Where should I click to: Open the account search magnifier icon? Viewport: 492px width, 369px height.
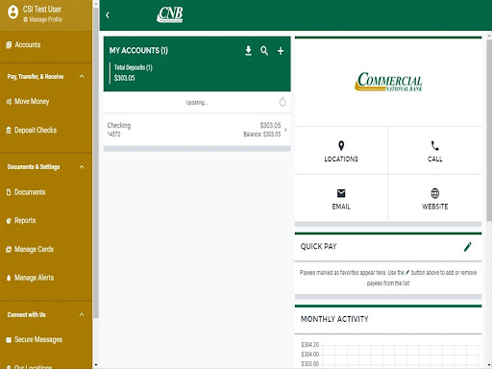pyautogui.click(x=264, y=51)
